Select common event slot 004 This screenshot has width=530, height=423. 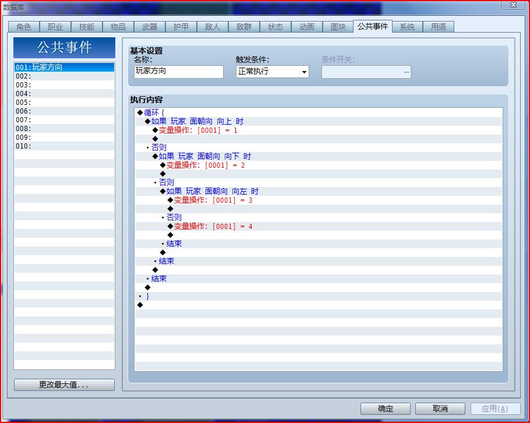(x=64, y=94)
